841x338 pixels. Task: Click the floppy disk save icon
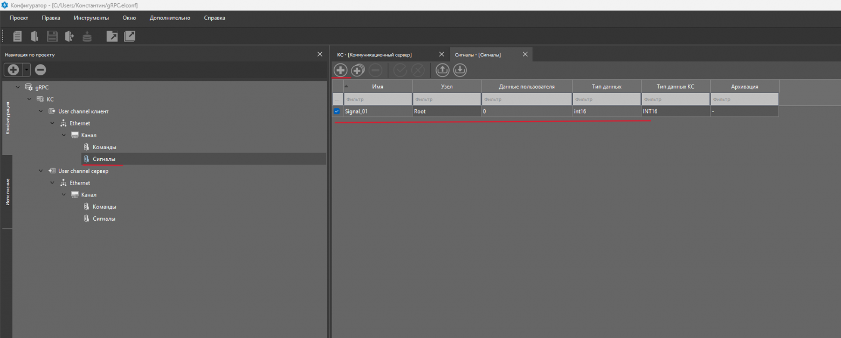(x=52, y=36)
